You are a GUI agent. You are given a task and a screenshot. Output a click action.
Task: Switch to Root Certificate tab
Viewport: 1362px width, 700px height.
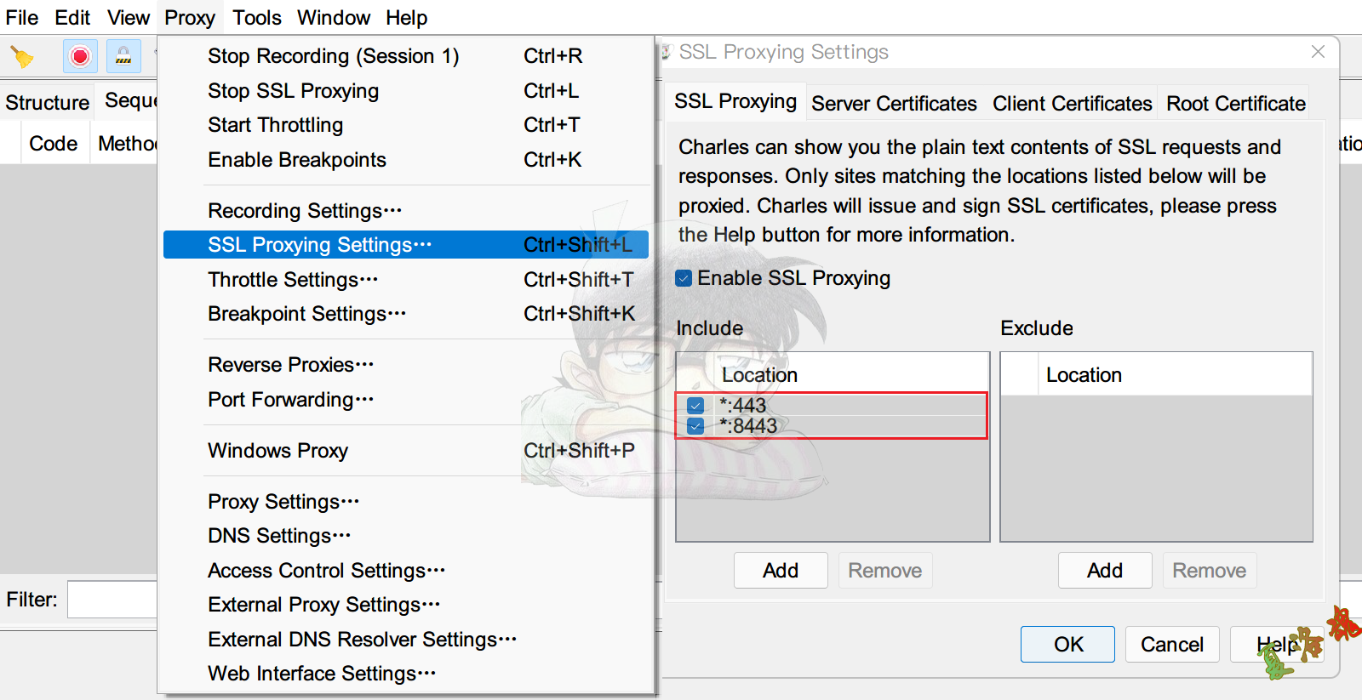point(1235,104)
